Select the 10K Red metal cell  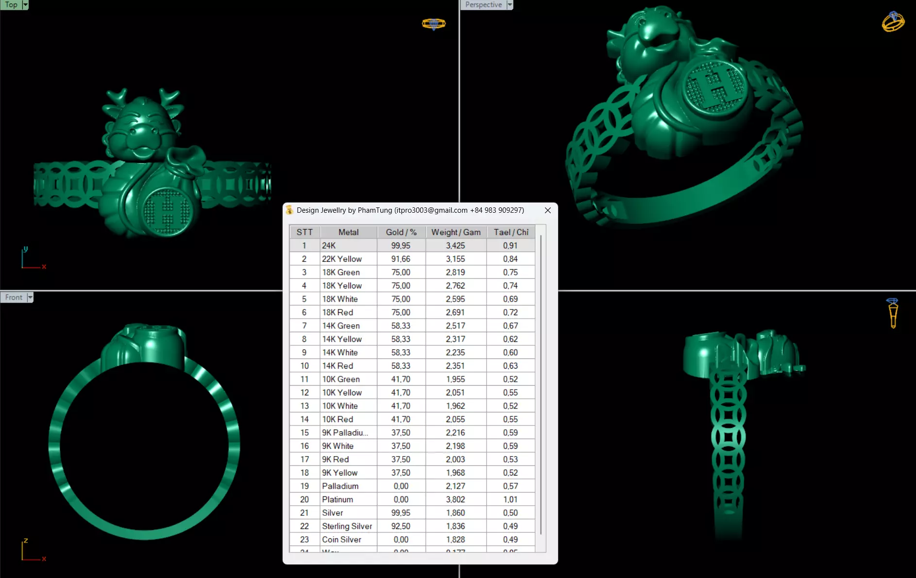coord(348,419)
